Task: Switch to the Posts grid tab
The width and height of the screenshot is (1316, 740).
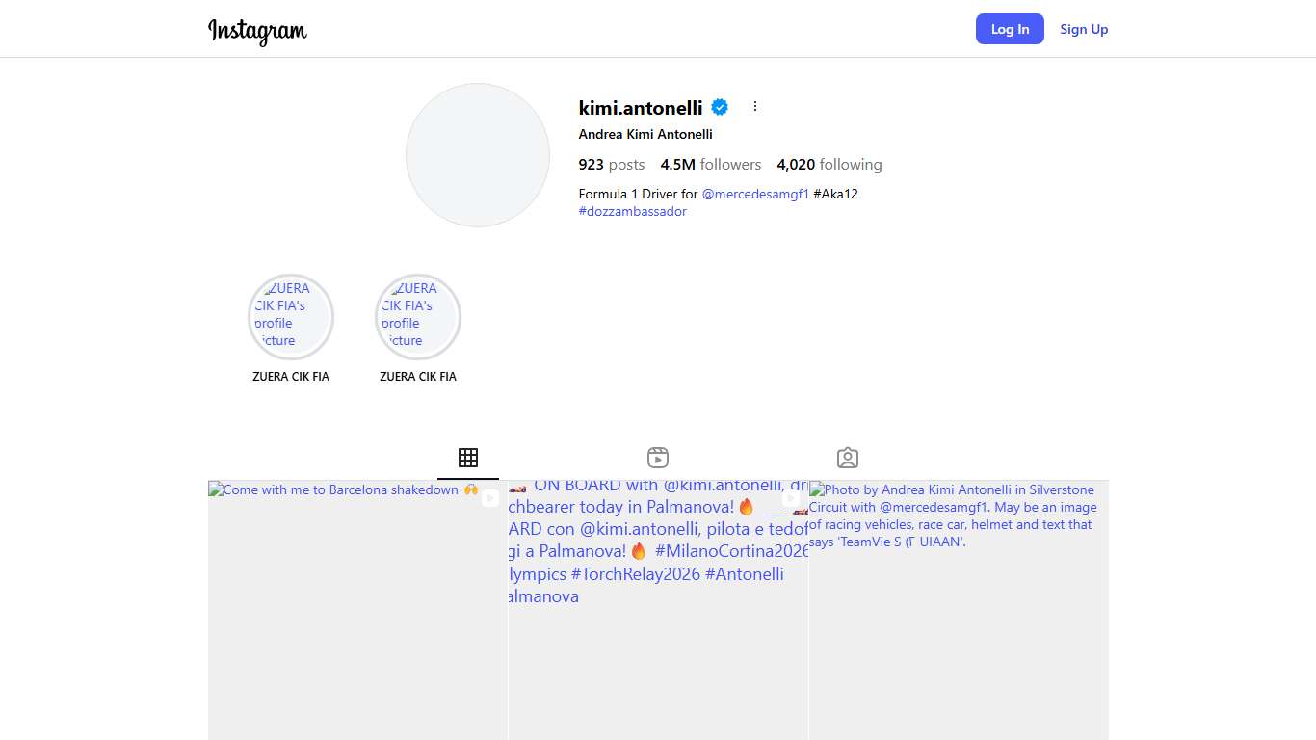Action: [x=468, y=458]
